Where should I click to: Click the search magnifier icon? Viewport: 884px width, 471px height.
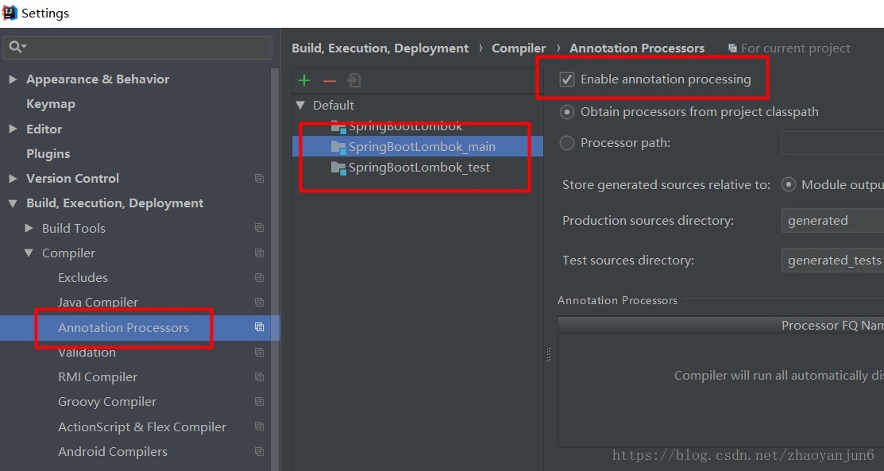(x=16, y=48)
